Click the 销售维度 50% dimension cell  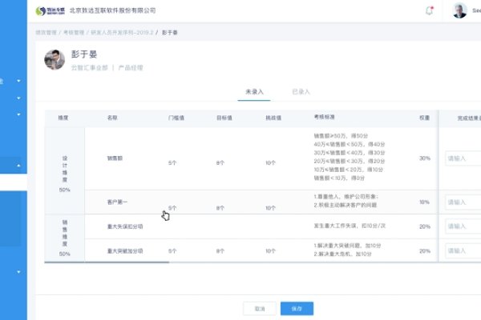pos(65,238)
